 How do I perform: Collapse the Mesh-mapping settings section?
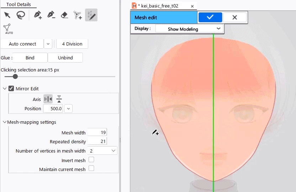pyautogui.click(x=4, y=122)
